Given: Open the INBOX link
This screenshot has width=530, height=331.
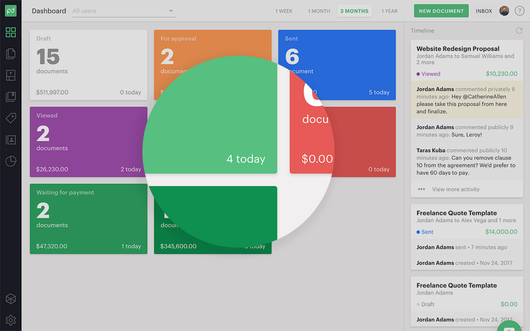Looking at the screenshot, I should (484, 11).
